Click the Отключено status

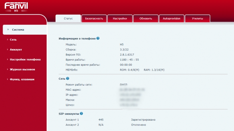[138, 125]
